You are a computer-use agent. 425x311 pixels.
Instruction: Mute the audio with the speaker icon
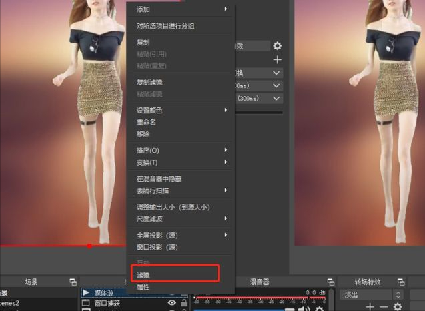coord(304,308)
